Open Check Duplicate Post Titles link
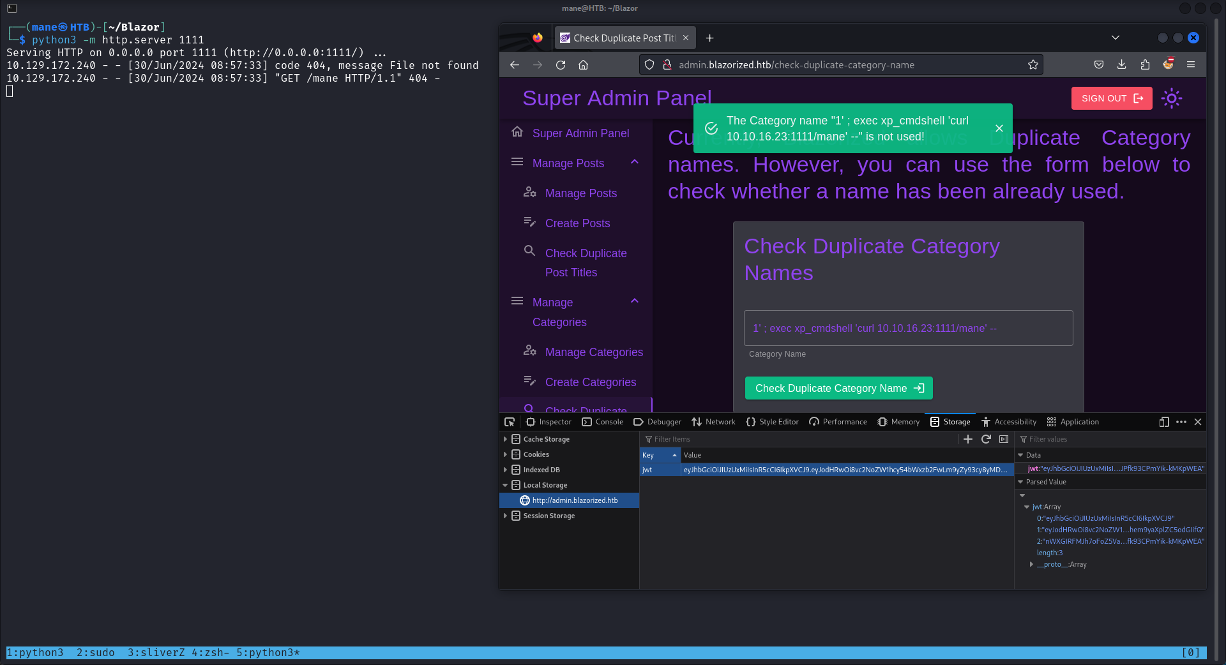This screenshot has height=665, width=1226. click(586, 262)
